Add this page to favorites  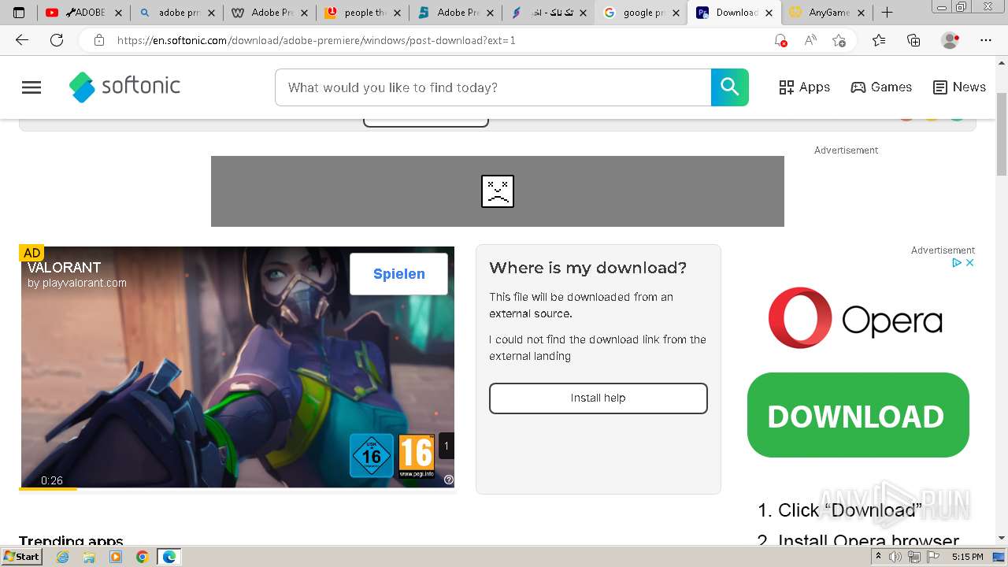click(839, 40)
